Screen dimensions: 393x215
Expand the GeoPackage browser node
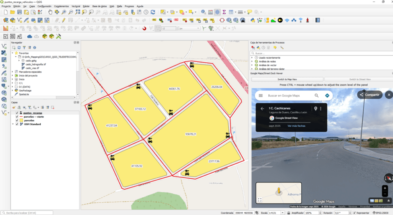(13, 91)
